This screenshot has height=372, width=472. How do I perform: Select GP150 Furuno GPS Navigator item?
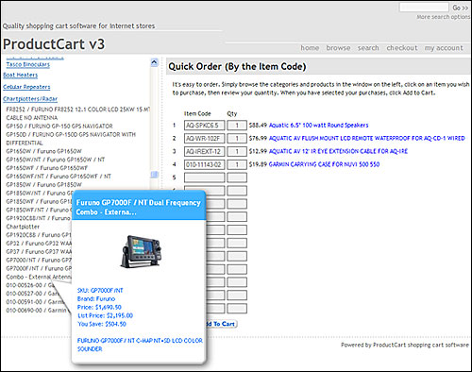point(59,126)
